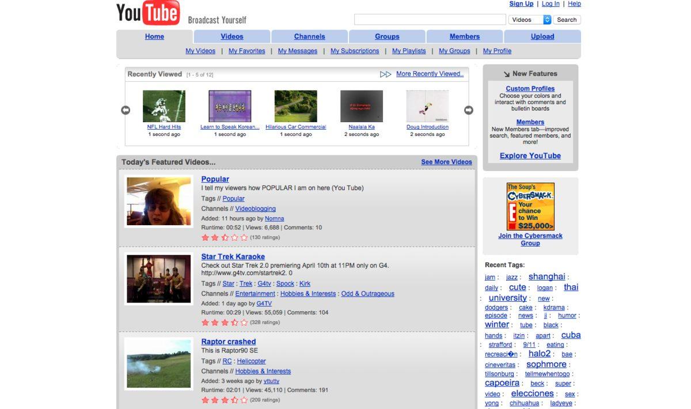
Task: Click in the search text field
Action: [430, 20]
